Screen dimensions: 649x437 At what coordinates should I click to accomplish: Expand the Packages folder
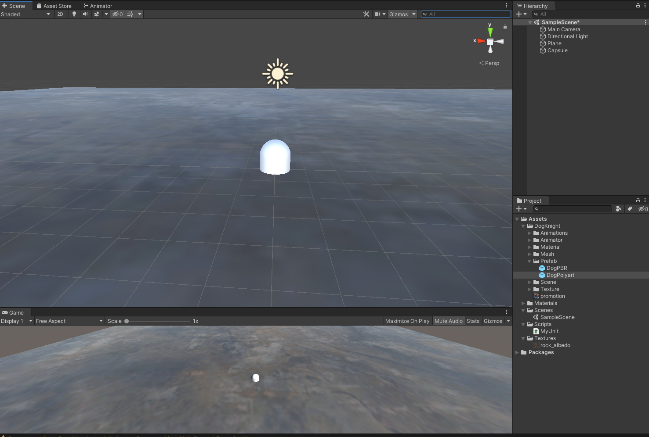[517, 352]
